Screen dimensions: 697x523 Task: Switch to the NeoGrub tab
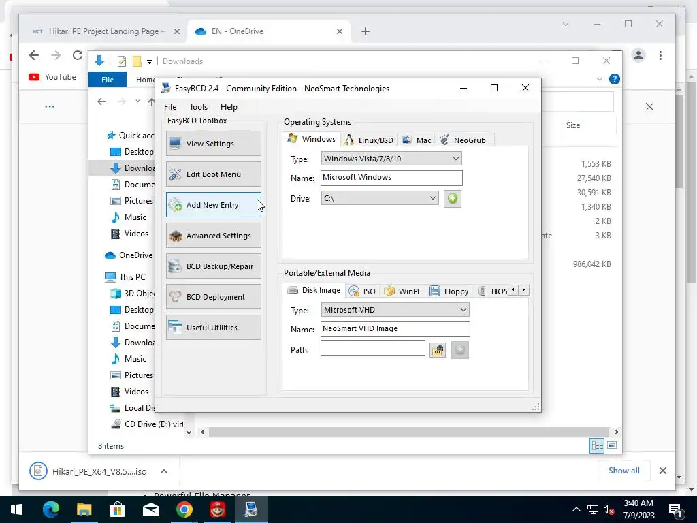(463, 140)
